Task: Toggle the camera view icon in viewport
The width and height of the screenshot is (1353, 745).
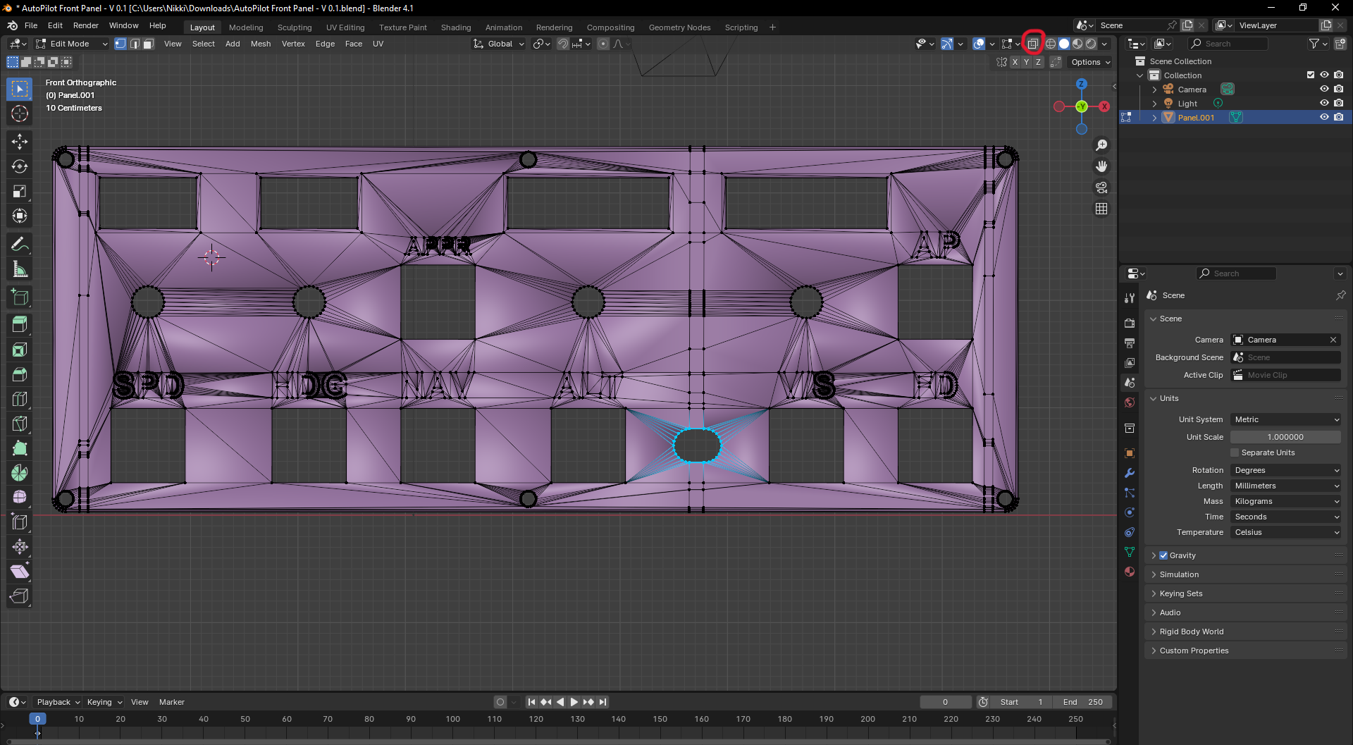Action: (1101, 187)
